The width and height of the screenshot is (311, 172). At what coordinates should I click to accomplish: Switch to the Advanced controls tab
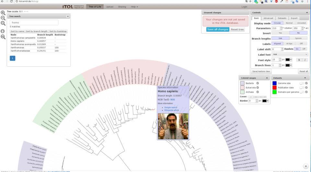268,18
